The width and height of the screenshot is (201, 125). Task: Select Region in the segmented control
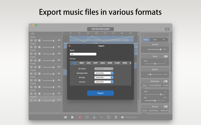click(146, 40)
